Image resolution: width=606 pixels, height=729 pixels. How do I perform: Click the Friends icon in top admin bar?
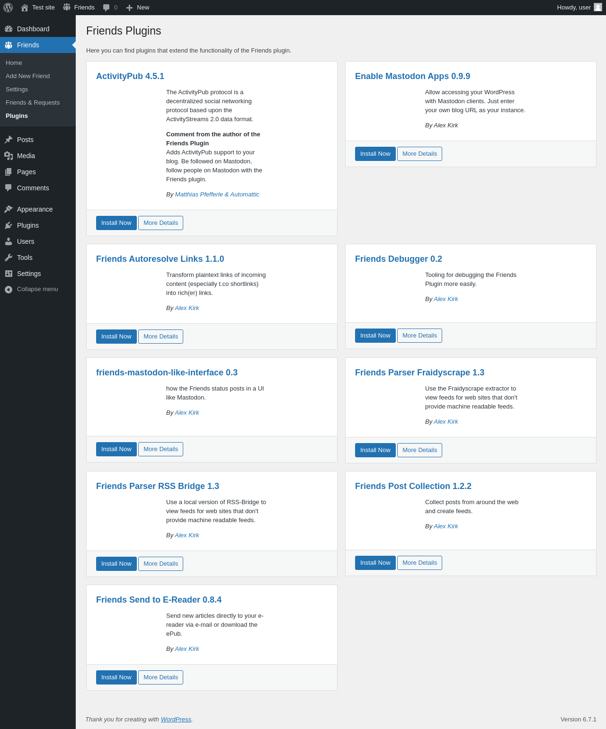(67, 7)
